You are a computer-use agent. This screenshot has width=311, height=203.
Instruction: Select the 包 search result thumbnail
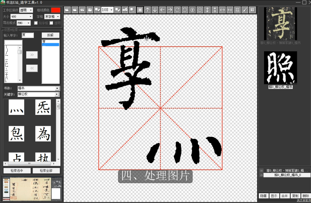pos(16,134)
